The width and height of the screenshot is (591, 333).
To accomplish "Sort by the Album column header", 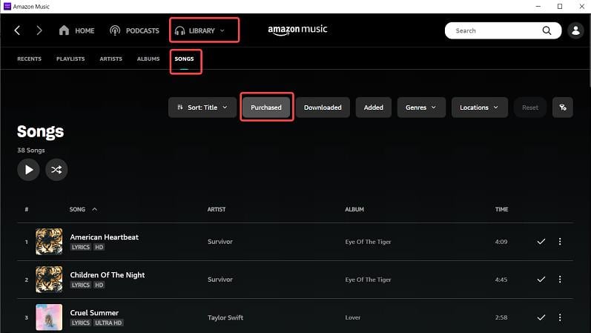I will tap(354, 209).
